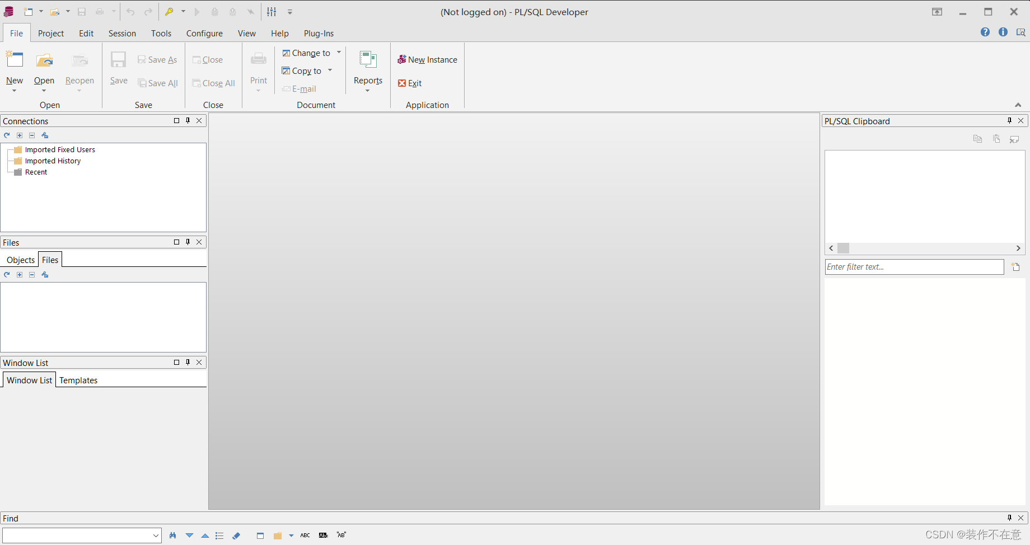The image size is (1030, 545).
Task: Click the yellow key Log on icon
Action: (x=169, y=12)
